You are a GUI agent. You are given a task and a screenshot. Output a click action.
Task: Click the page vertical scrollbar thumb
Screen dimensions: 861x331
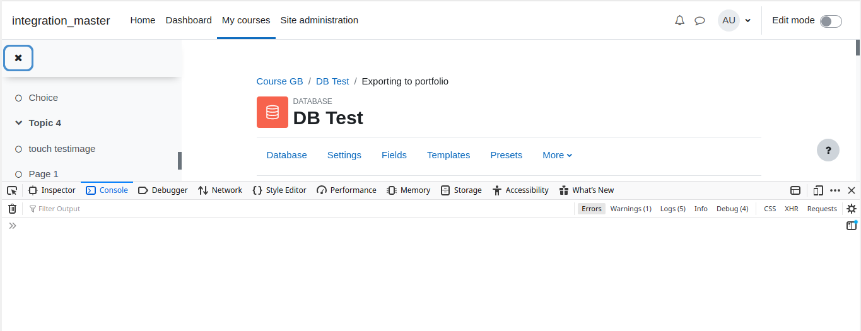[x=858, y=47]
